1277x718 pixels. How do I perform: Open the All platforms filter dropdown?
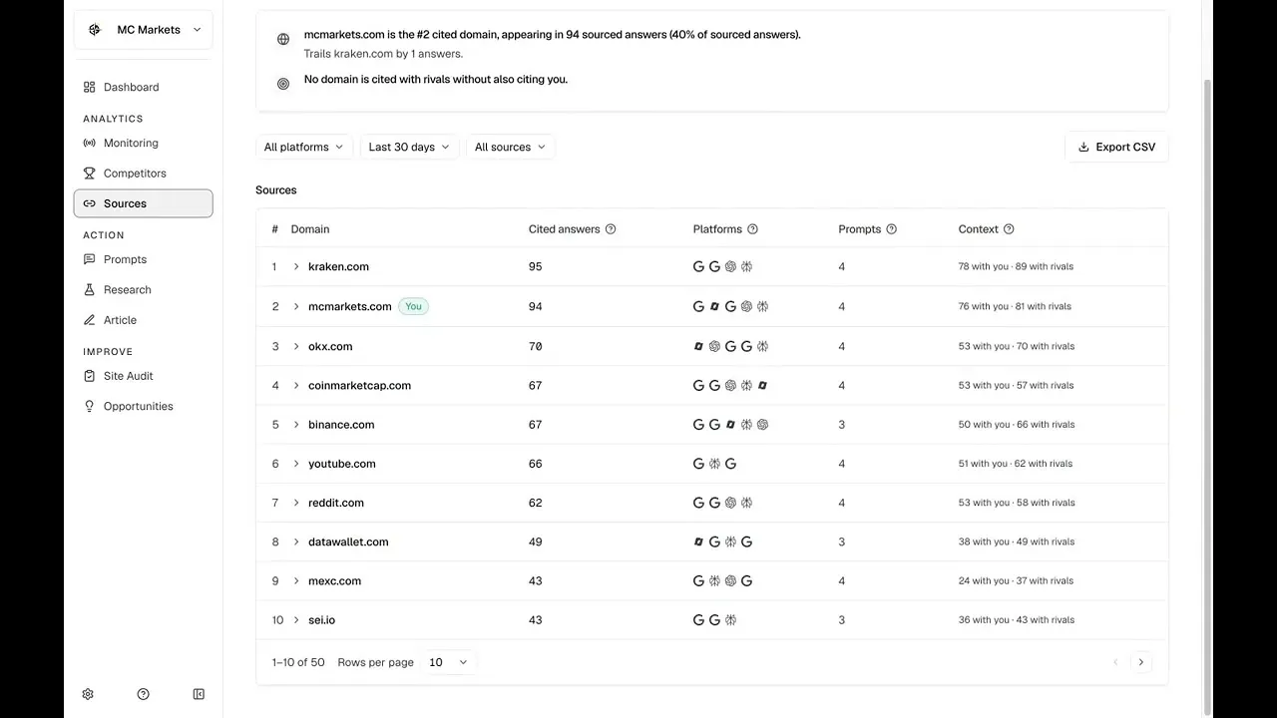[304, 148]
